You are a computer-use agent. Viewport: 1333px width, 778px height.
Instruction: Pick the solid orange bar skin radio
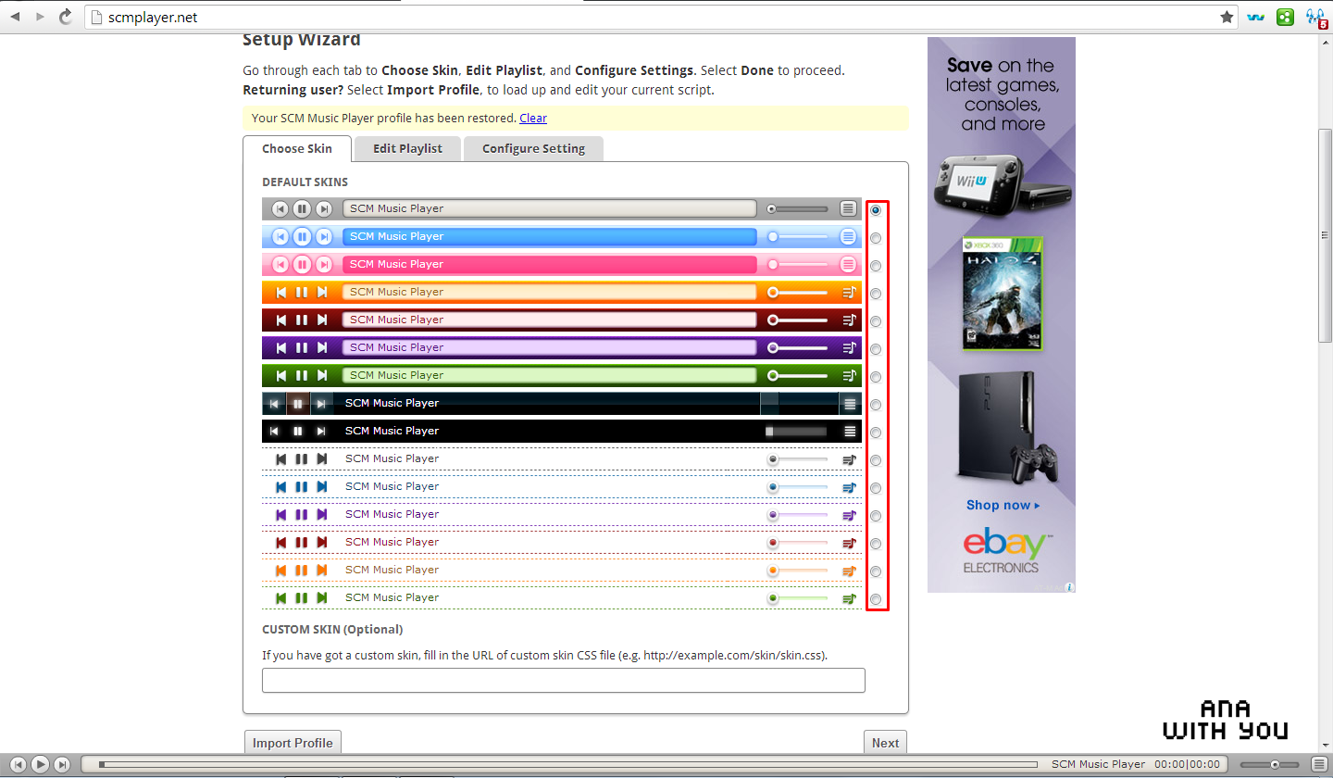coord(876,294)
